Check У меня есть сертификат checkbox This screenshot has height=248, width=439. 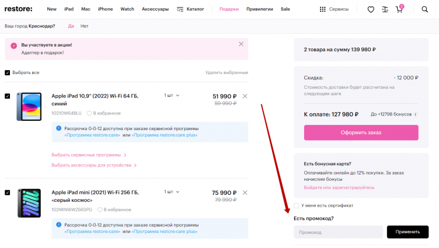[297, 205]
